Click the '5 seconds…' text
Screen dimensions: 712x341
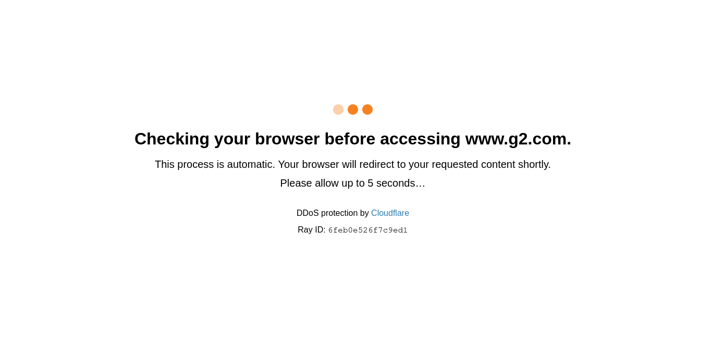(396, 184)
